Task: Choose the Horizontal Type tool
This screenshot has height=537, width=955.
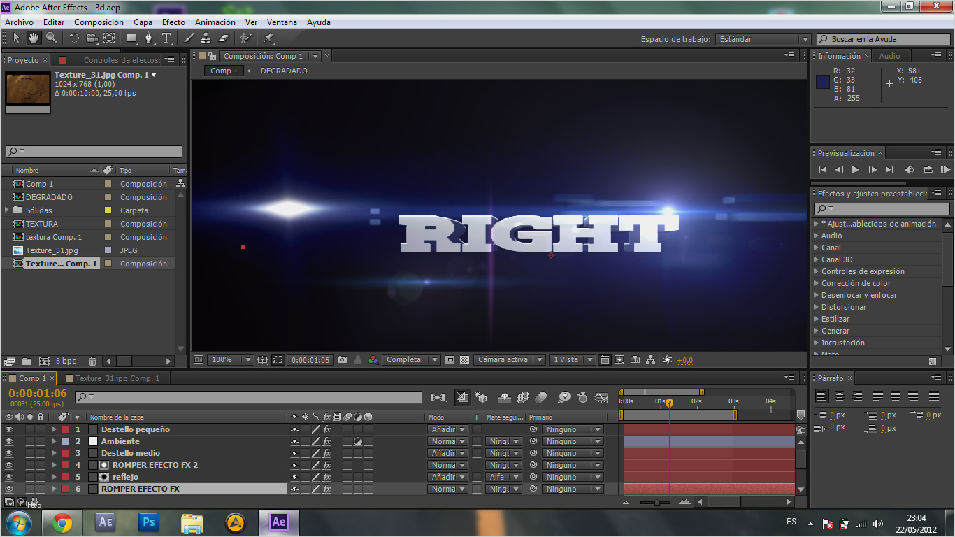Action: pyautogui.click(x=166, y=38)
